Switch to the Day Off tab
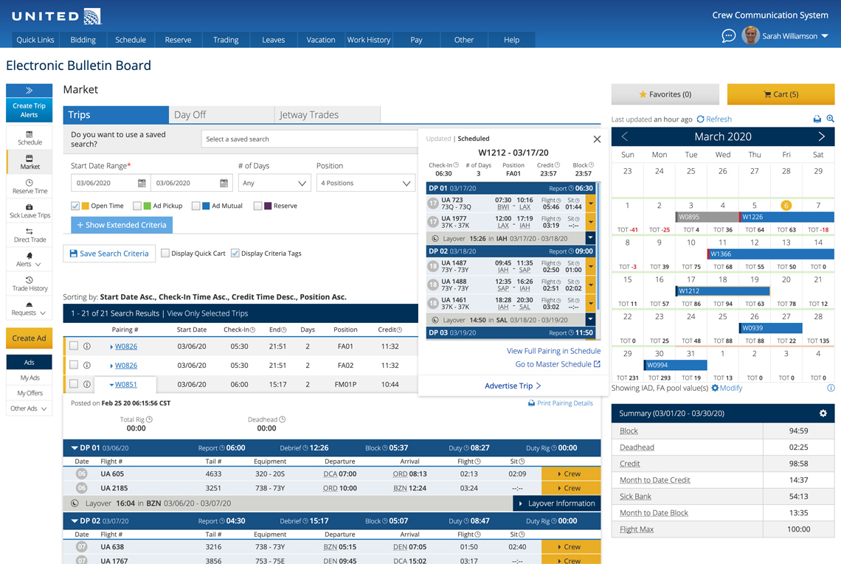The width and height of the screenshot is (841, 564). click(x=221, y=115)
